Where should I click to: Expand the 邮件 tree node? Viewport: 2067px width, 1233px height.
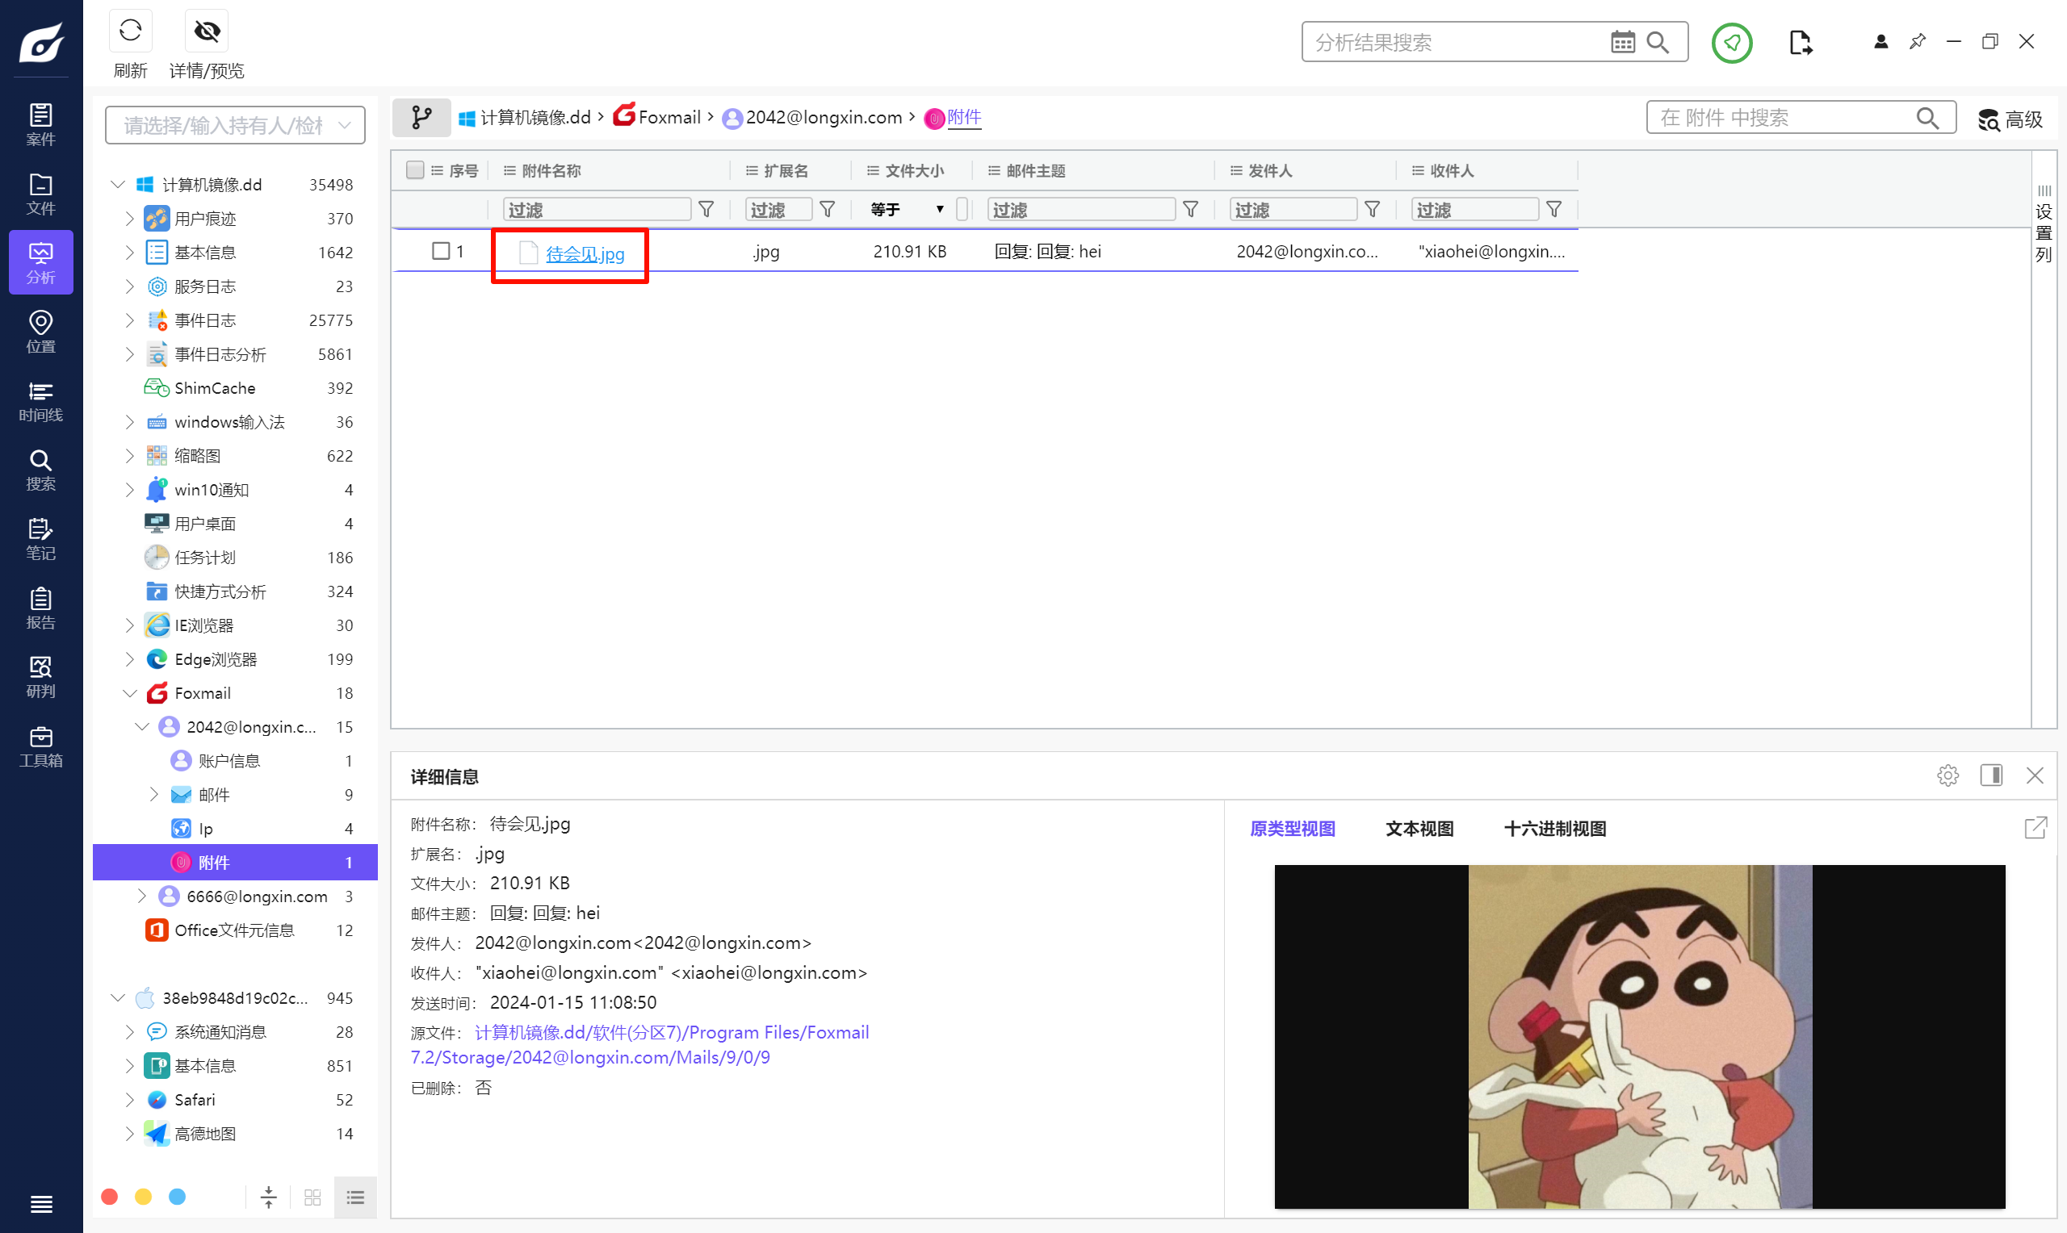tap(153, 794)
